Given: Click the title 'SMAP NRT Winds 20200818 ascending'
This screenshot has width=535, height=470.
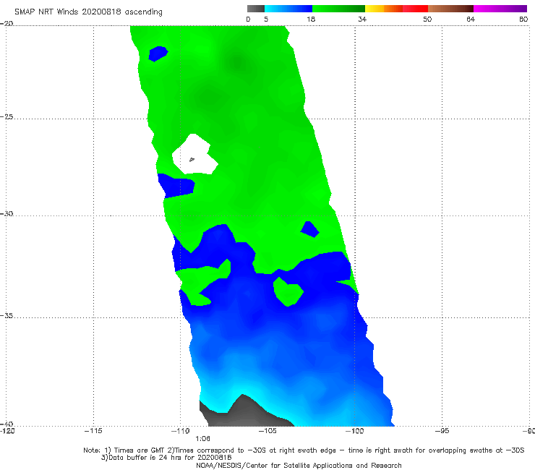Looking at the screenshot, I should coord(88,12).
